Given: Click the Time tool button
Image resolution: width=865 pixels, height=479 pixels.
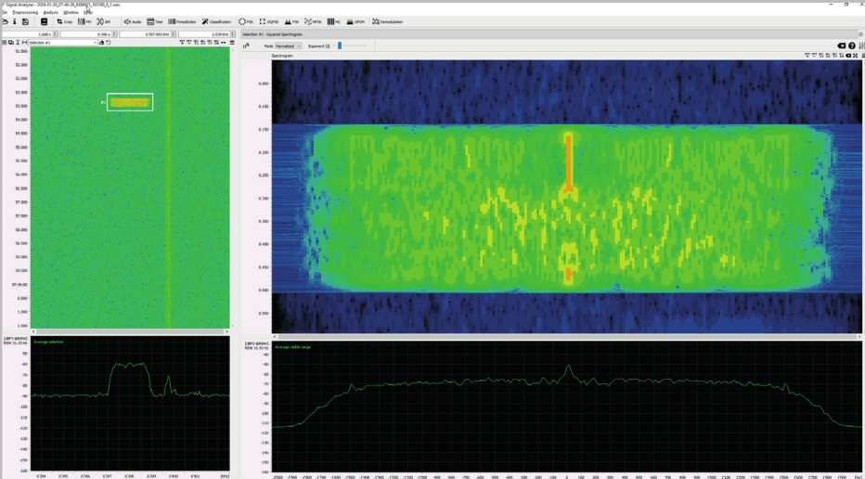Looking at the screenshot, I should pyautogui.click(x=155, y=21).
